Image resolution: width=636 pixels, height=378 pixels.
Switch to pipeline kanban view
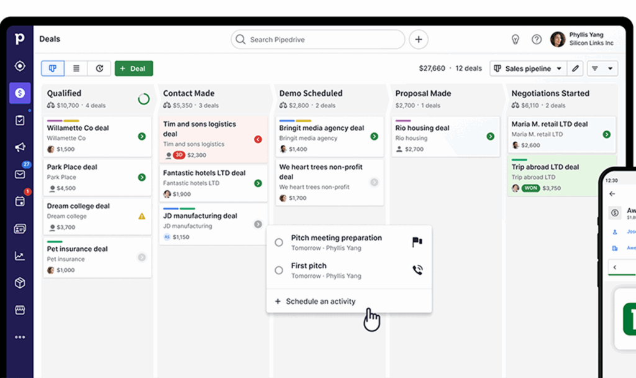click(53, 68)
